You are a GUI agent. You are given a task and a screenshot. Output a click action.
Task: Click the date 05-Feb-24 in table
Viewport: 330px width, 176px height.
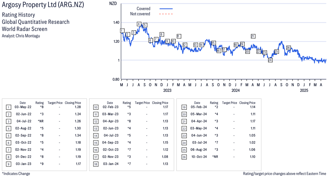(x=199, y=107)
